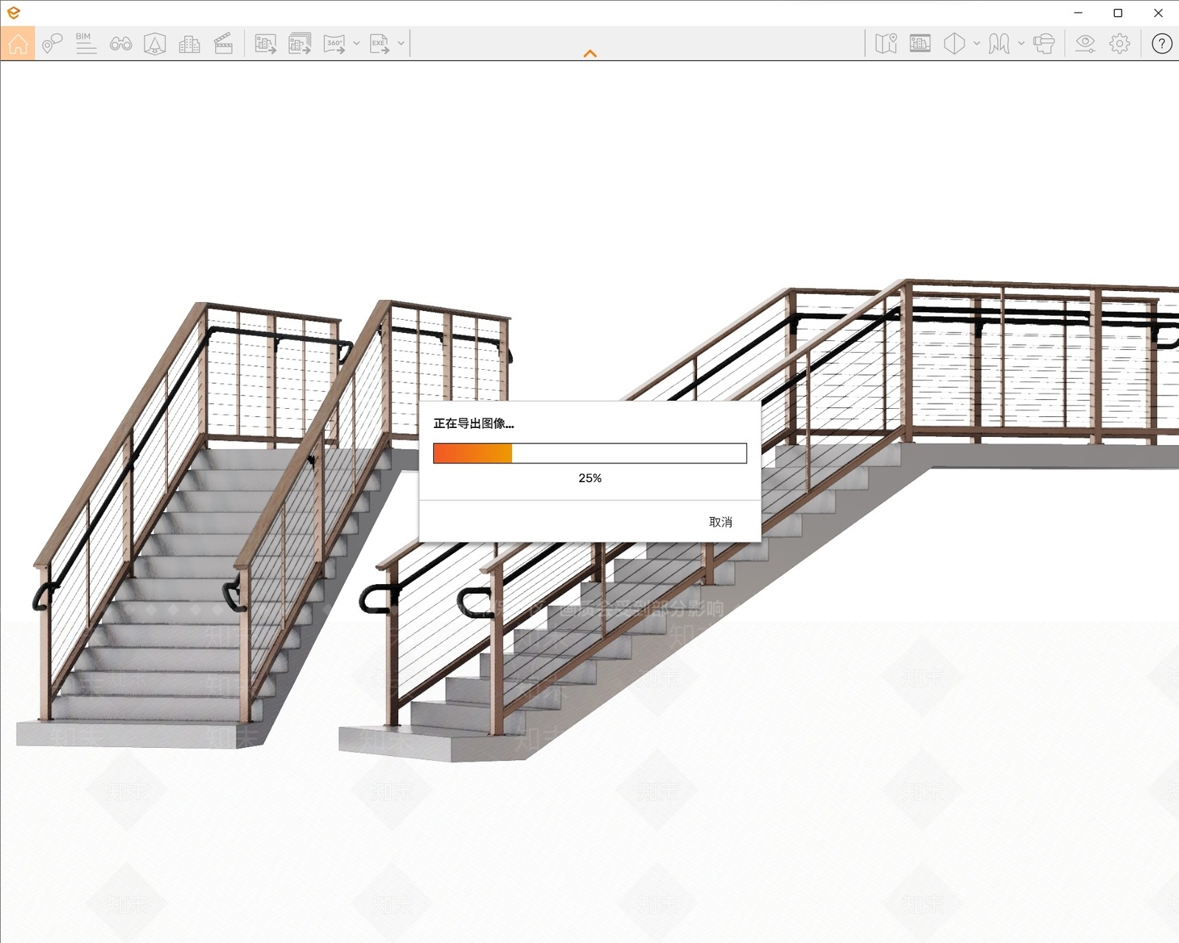Open the minimap with the map-pin icon

click(886, 43)
